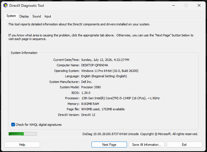Click the Help button
Screen dimensions: 207x152
[22, 145]
